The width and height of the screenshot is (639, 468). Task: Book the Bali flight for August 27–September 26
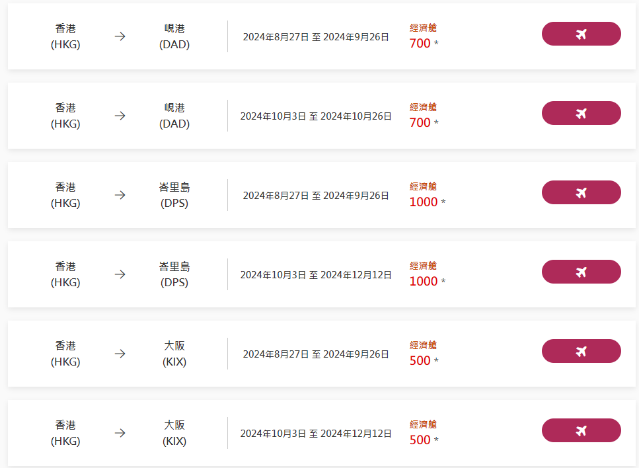[581, 192]
